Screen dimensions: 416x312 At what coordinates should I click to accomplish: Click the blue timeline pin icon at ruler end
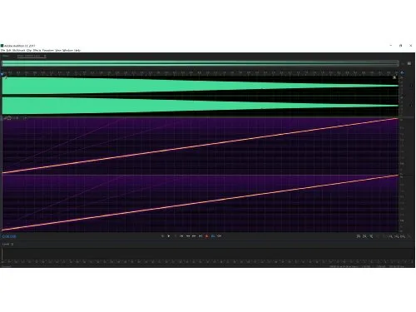[x=402, y=73]
